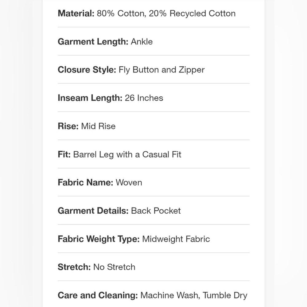This screenshot has width=307, height=307.
Task: Click the Rise label
Action: click(68, 126)
